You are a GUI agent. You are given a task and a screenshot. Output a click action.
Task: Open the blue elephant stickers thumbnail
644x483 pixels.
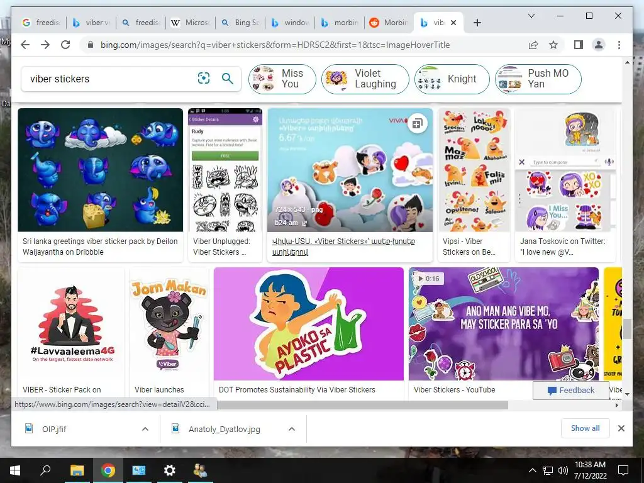click(100, 170)
